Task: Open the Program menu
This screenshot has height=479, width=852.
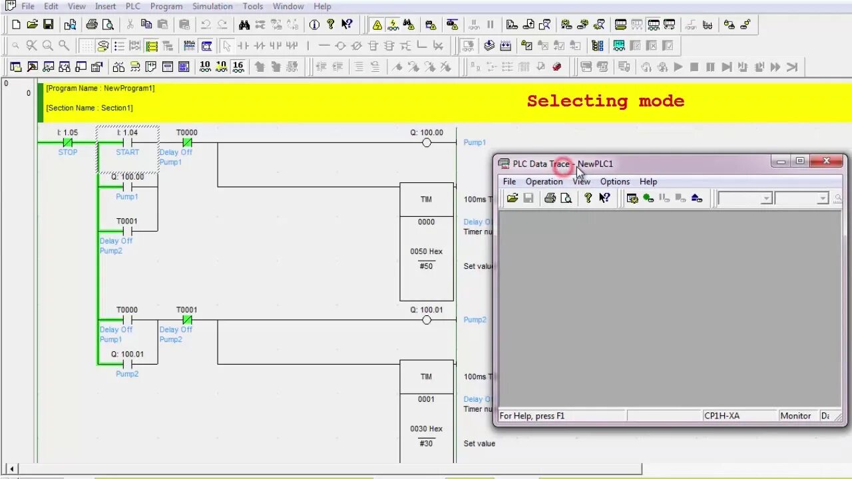Action: (x=166, y=6)
